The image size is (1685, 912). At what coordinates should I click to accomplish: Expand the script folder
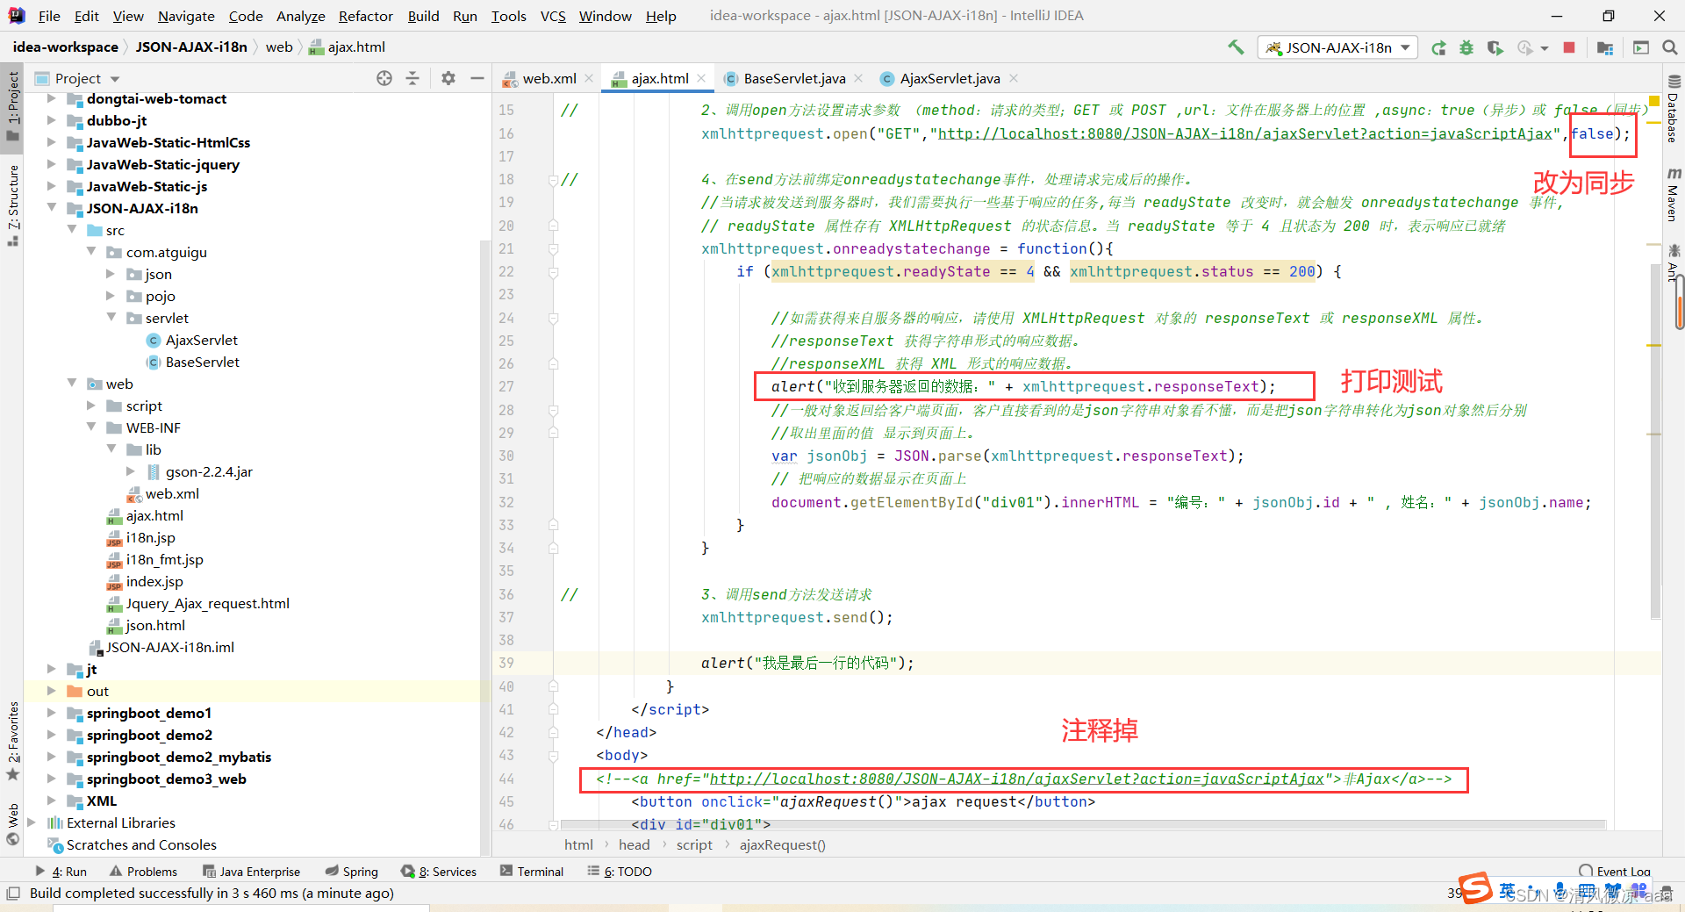(x=91, y=406)
